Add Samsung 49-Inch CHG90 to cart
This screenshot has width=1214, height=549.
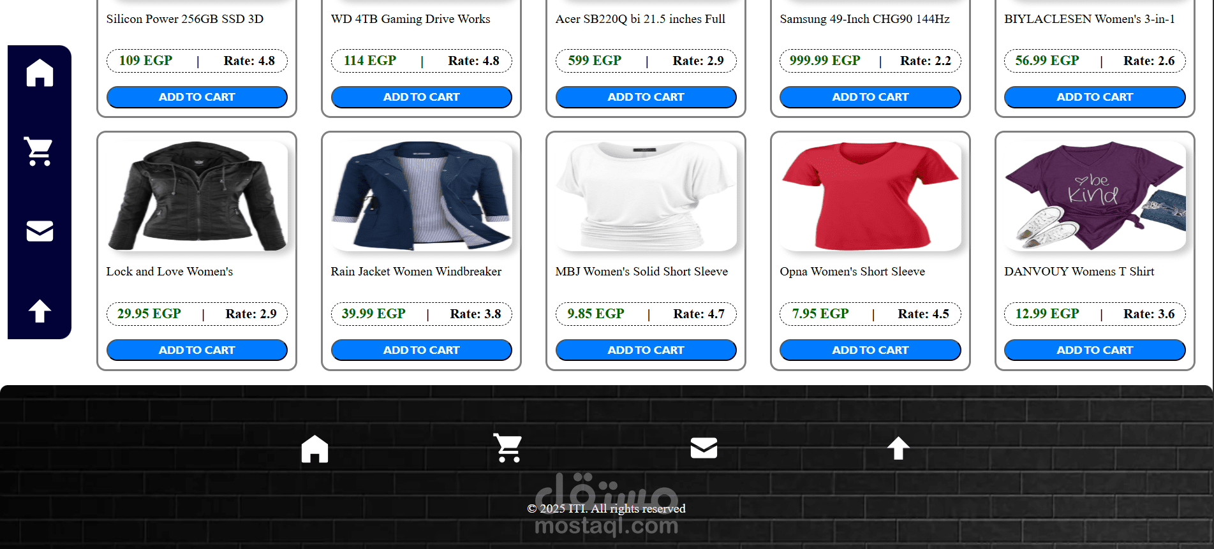pos(870,97)
